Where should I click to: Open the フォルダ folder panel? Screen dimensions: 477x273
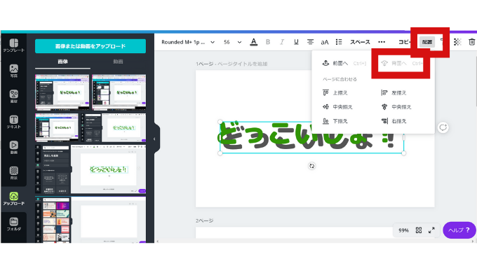pyautogui.click(x=14, y=224)
